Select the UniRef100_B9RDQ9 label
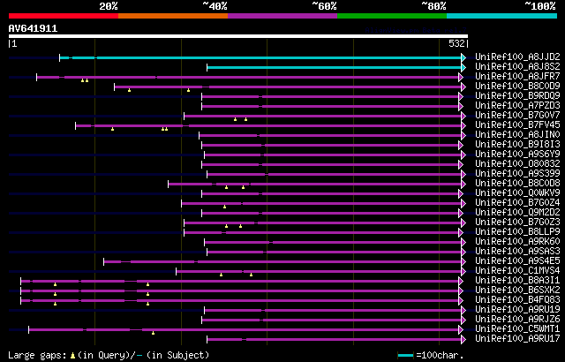Screen dimensions: 565x362 tap(517, 95)
